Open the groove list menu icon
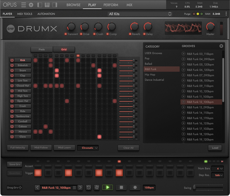Screen dimensions: 230x196 click(74, 188)
